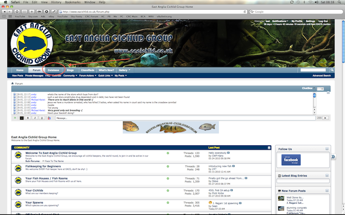Open bookmarks book icon in bookmarks bar
Viewport: 345px width, 215px height.
pos(4,16)
